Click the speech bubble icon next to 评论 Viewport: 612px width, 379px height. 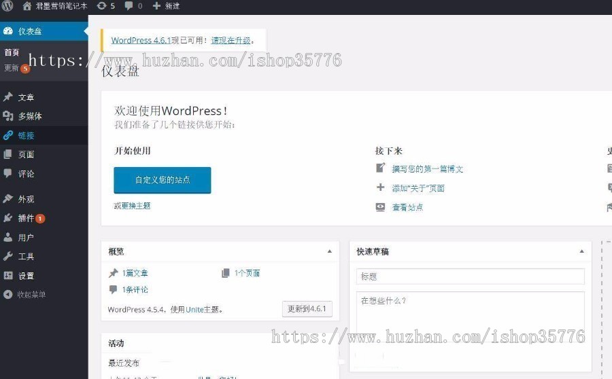pos(8,173)
